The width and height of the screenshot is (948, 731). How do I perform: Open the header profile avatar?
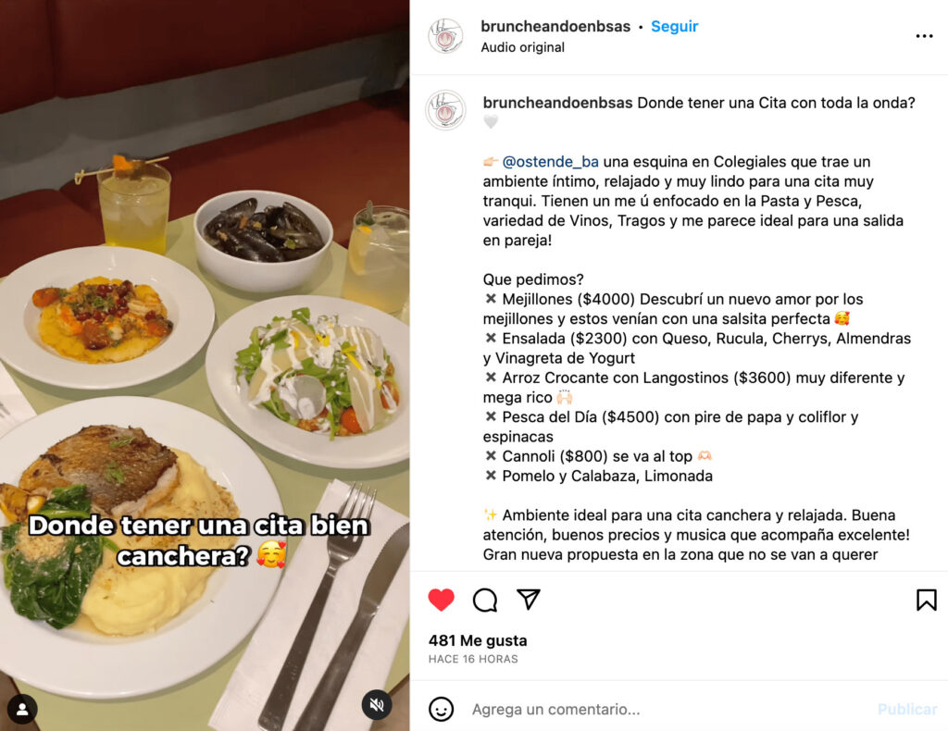coord(445,36)
